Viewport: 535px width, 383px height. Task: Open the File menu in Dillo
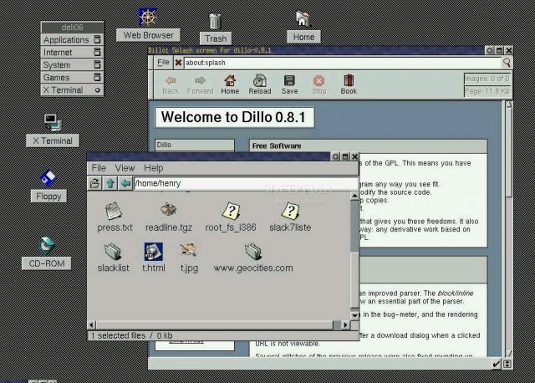[163, 63]
